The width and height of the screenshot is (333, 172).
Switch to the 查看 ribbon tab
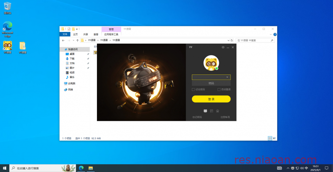pyautogui.click(x=96, y=34)
